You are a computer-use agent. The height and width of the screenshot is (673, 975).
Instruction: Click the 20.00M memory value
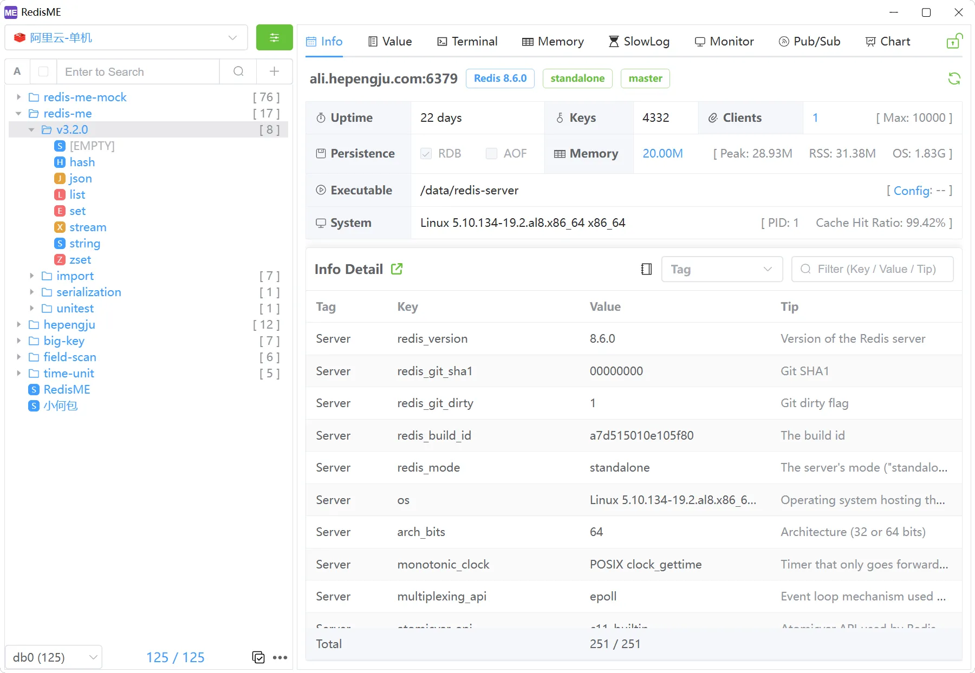(662, 153)
